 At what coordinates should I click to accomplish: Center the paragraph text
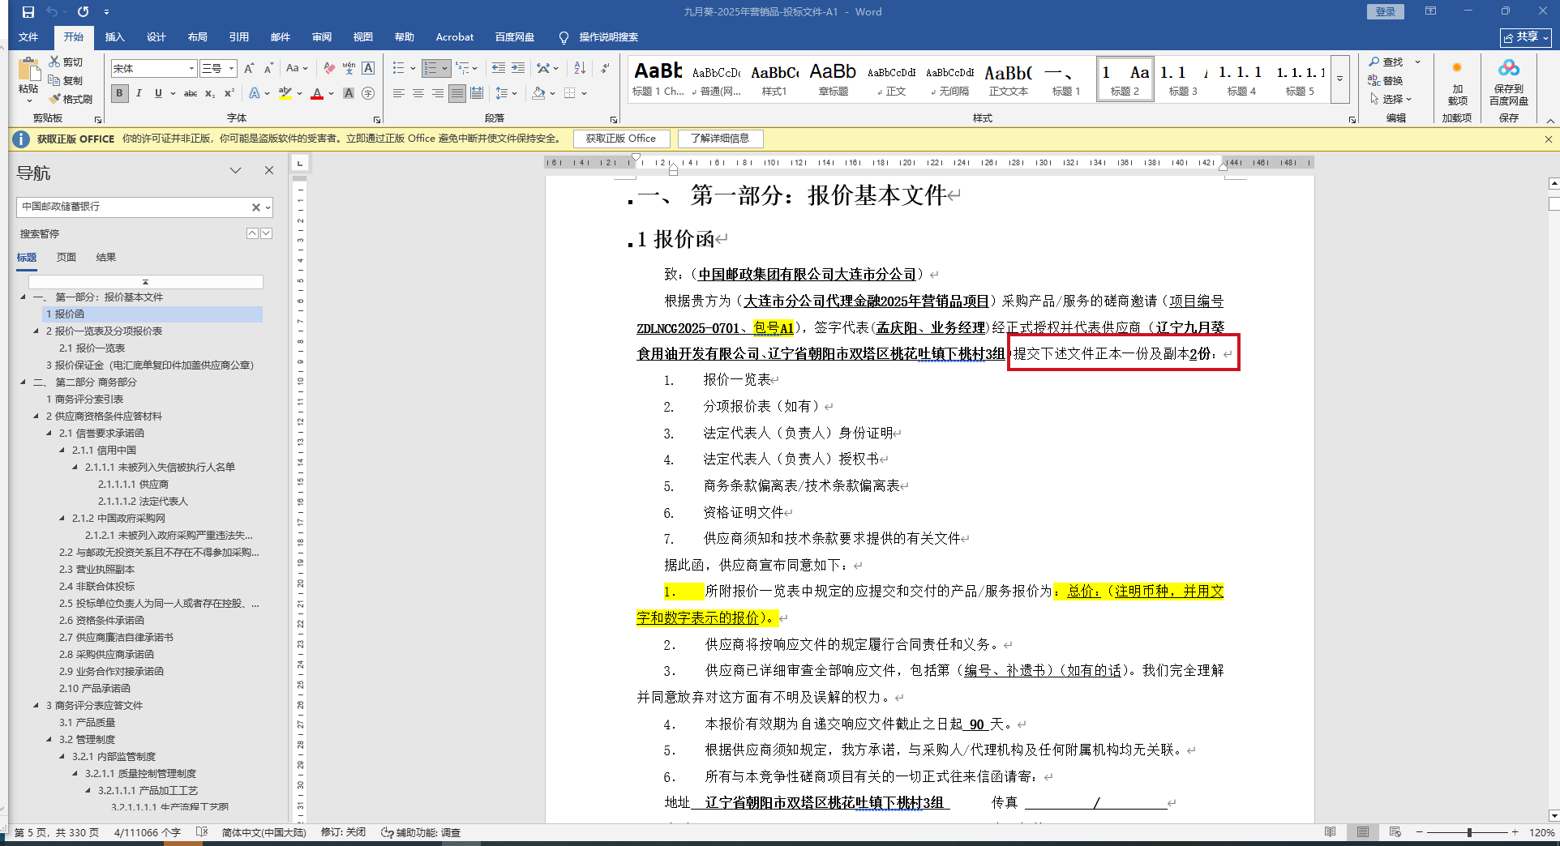click(x=418, y=93)
